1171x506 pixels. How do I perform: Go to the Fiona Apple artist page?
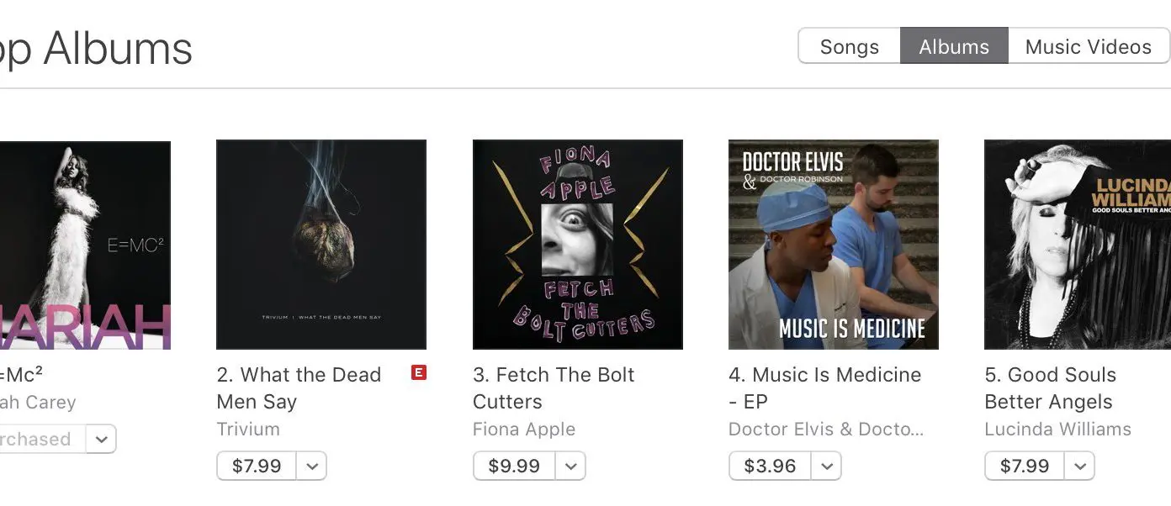tap(524, 429)
